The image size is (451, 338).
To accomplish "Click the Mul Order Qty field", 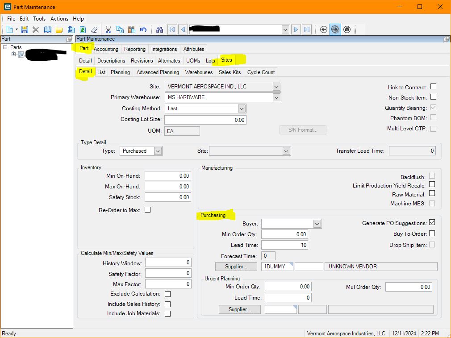I will click(x=409, y=287).
